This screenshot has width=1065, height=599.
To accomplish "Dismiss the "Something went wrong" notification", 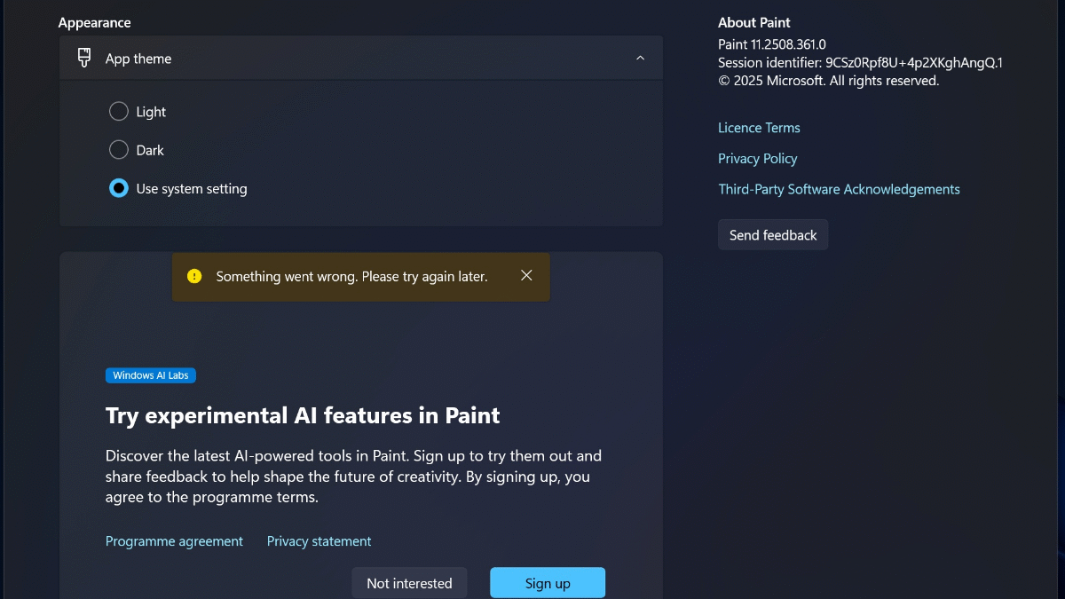I will click(x=526, y=276).
